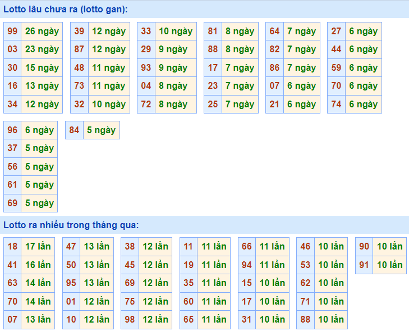This screenshot has height=331, width=409.
Task: Select number 21 with 6 ngày
Action: coord(275,104)
